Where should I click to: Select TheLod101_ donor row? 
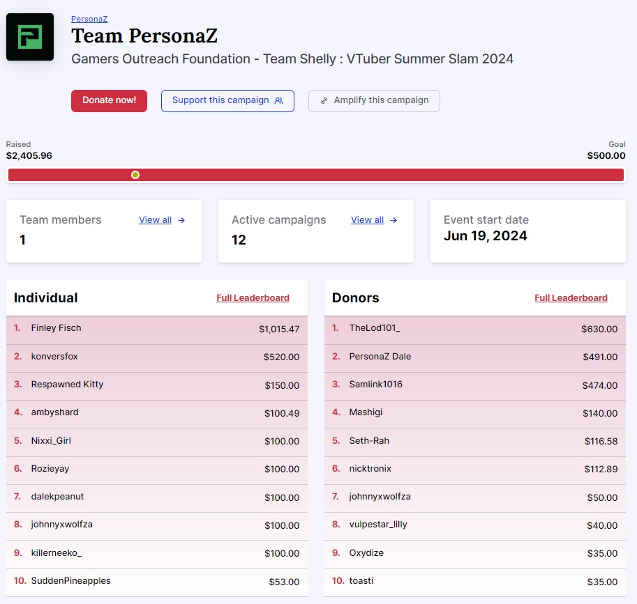click(x=475, y=330)
